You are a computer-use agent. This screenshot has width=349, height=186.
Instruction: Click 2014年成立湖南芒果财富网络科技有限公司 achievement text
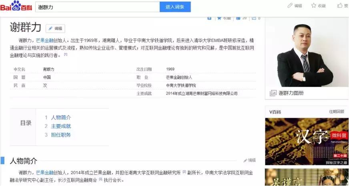202,93
